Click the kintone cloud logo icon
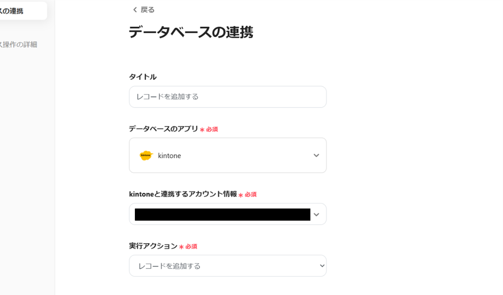Image resolution: width=503 pixels, height=295 pixels. click(x=146, y=155)
